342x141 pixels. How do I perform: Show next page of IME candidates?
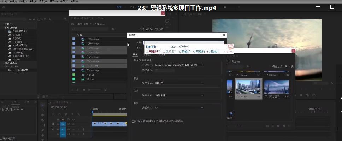[x=228, y=52]
